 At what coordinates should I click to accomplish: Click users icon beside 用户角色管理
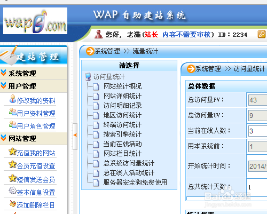point(13,124)
